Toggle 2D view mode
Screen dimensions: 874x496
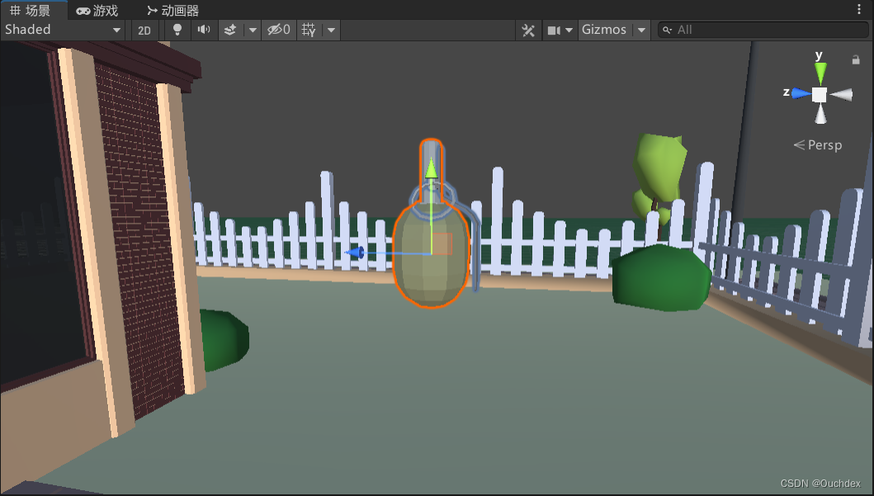tap(144, 30)
